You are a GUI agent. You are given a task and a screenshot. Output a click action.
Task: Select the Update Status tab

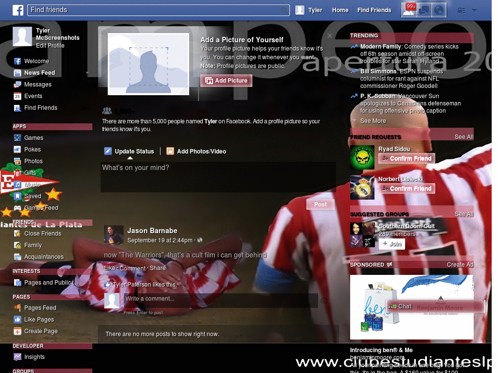129,152
